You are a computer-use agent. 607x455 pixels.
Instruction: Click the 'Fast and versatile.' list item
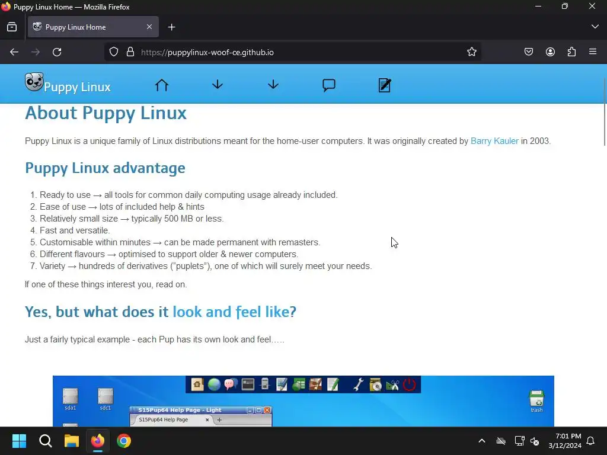point(75,230)
